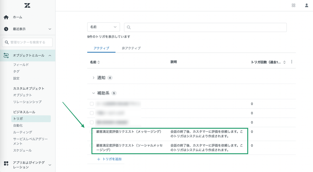Click the 最近表示 clock icon
313x172 pixels.
coord(6,29)
